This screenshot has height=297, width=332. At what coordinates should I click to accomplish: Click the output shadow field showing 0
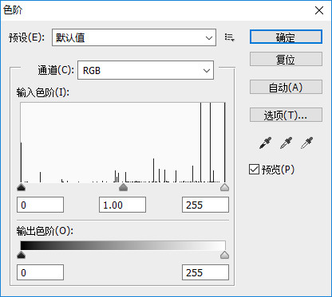click(40, 272)
